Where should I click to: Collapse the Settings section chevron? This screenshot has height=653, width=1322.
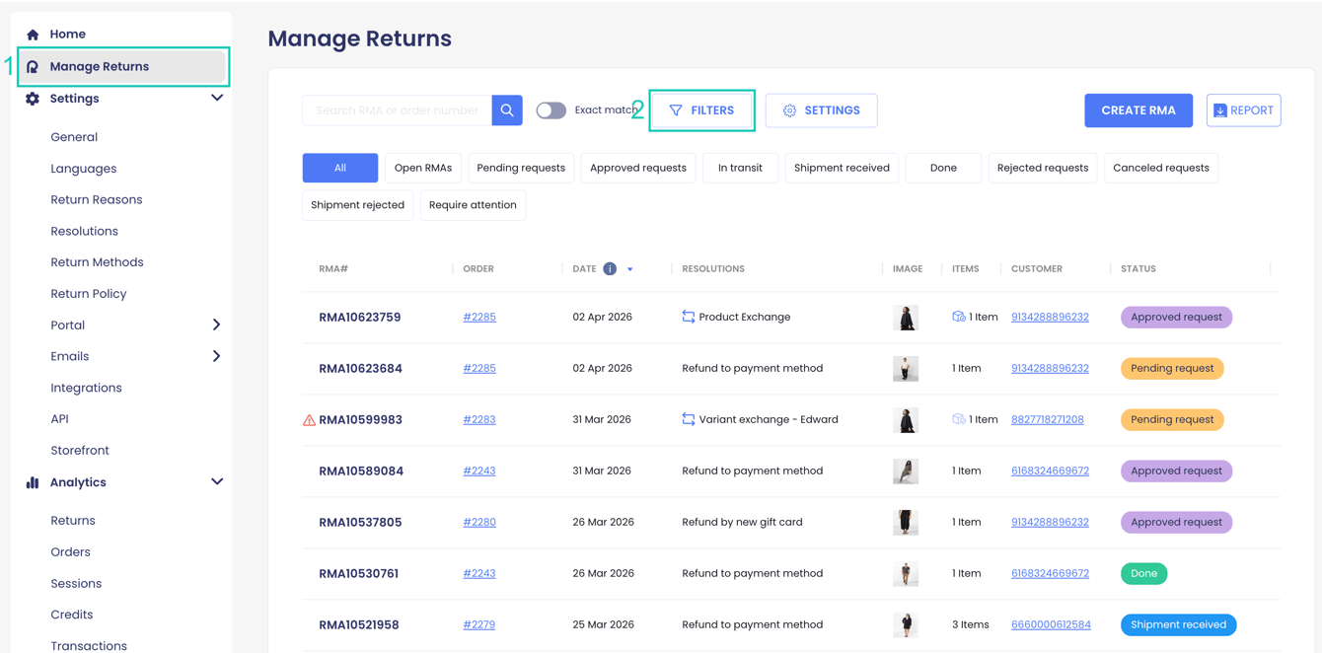pyautogui.click(x=217, y=99)
